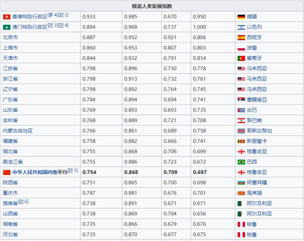Viewport: 304px width, 241px height.
Task: Click the Malaysian flag in the 浙江省 row
Action: coord(241,79)
